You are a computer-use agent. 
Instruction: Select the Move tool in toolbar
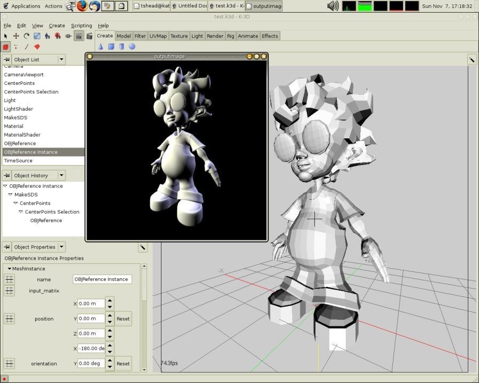coord(16,36)
